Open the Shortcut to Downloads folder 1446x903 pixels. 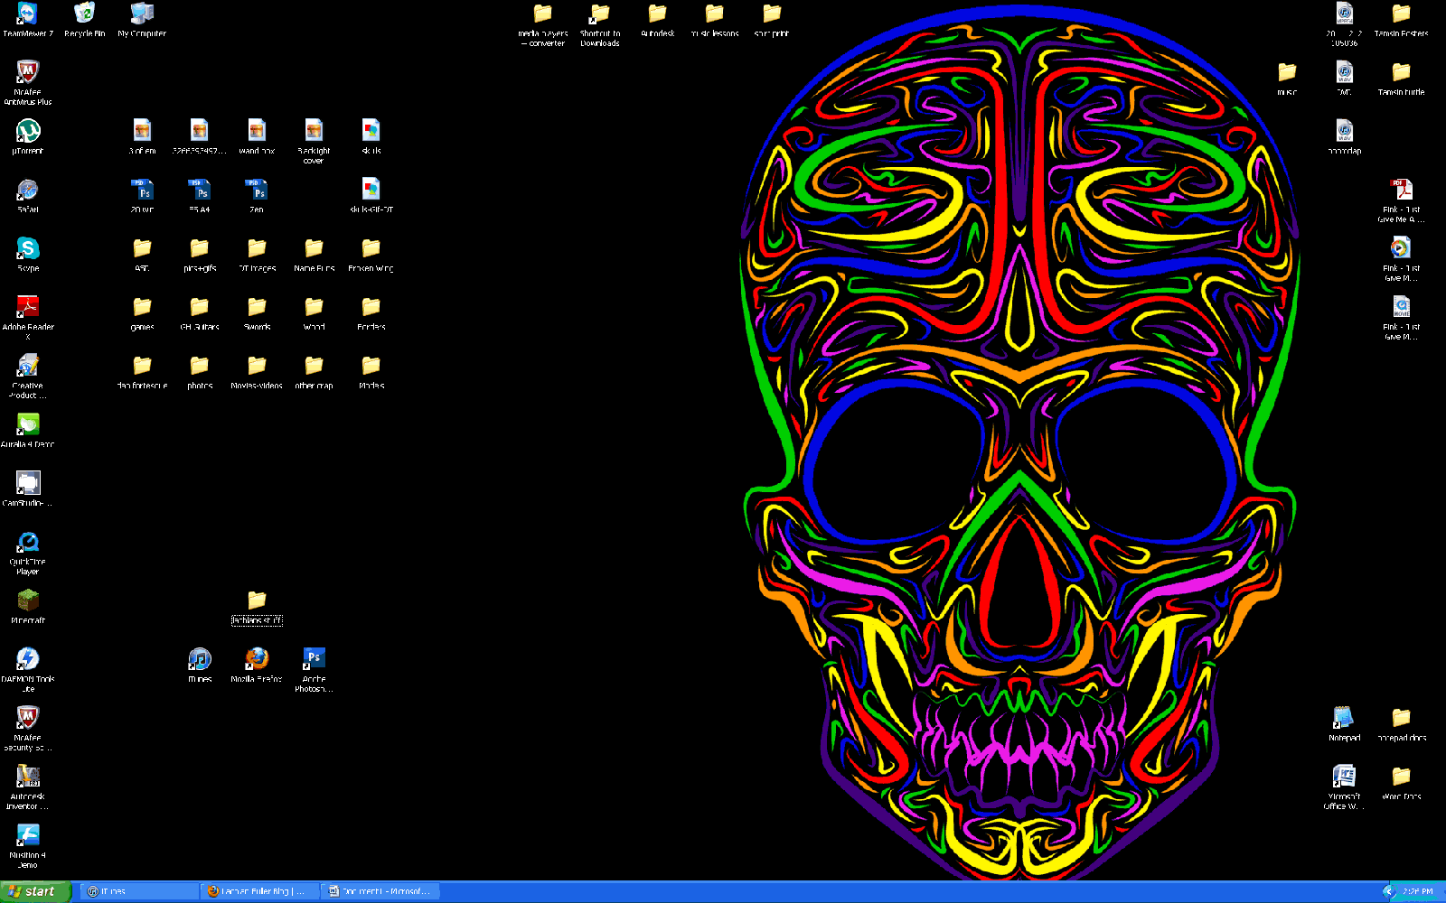[x=599, y=16]
